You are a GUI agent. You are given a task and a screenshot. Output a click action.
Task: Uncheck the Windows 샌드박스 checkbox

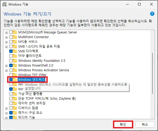coord(11,79)
